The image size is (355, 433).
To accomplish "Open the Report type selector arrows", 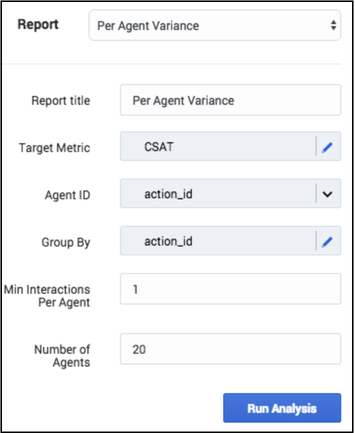I will coord(334,25).
